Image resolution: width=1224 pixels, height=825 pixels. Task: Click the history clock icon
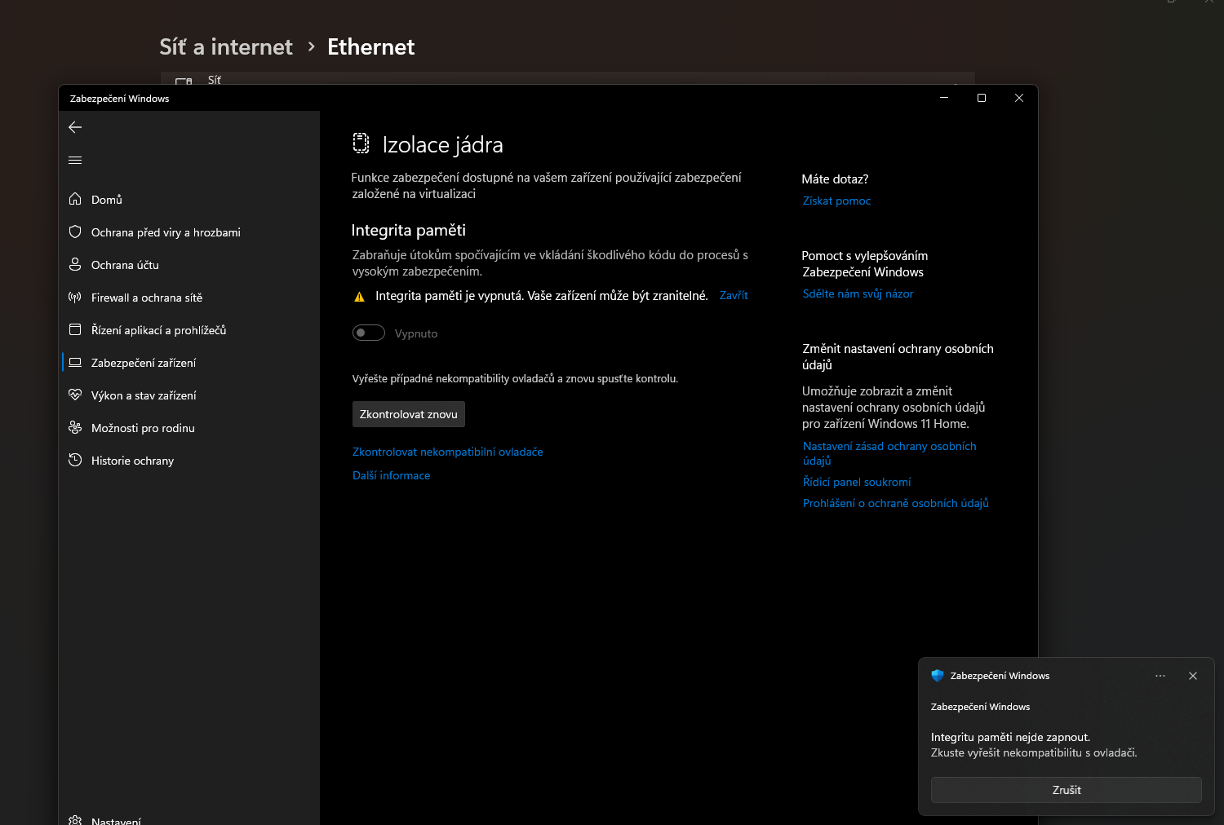click(75, 460)
